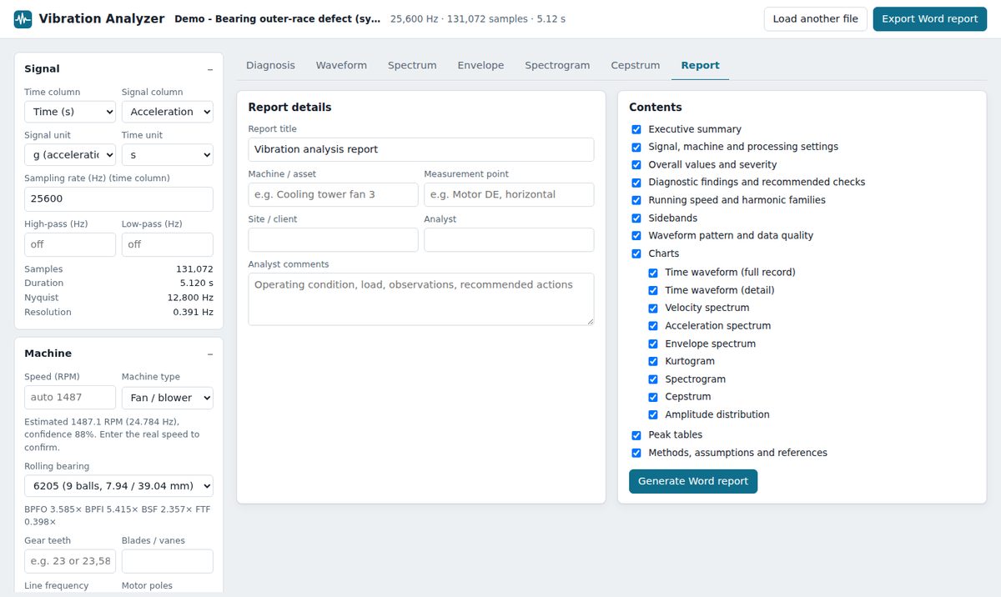
Task: Open the Rolling bearing dropdown
Action: 118,486
